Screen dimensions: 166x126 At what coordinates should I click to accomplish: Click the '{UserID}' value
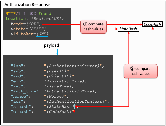click(57, 71)
